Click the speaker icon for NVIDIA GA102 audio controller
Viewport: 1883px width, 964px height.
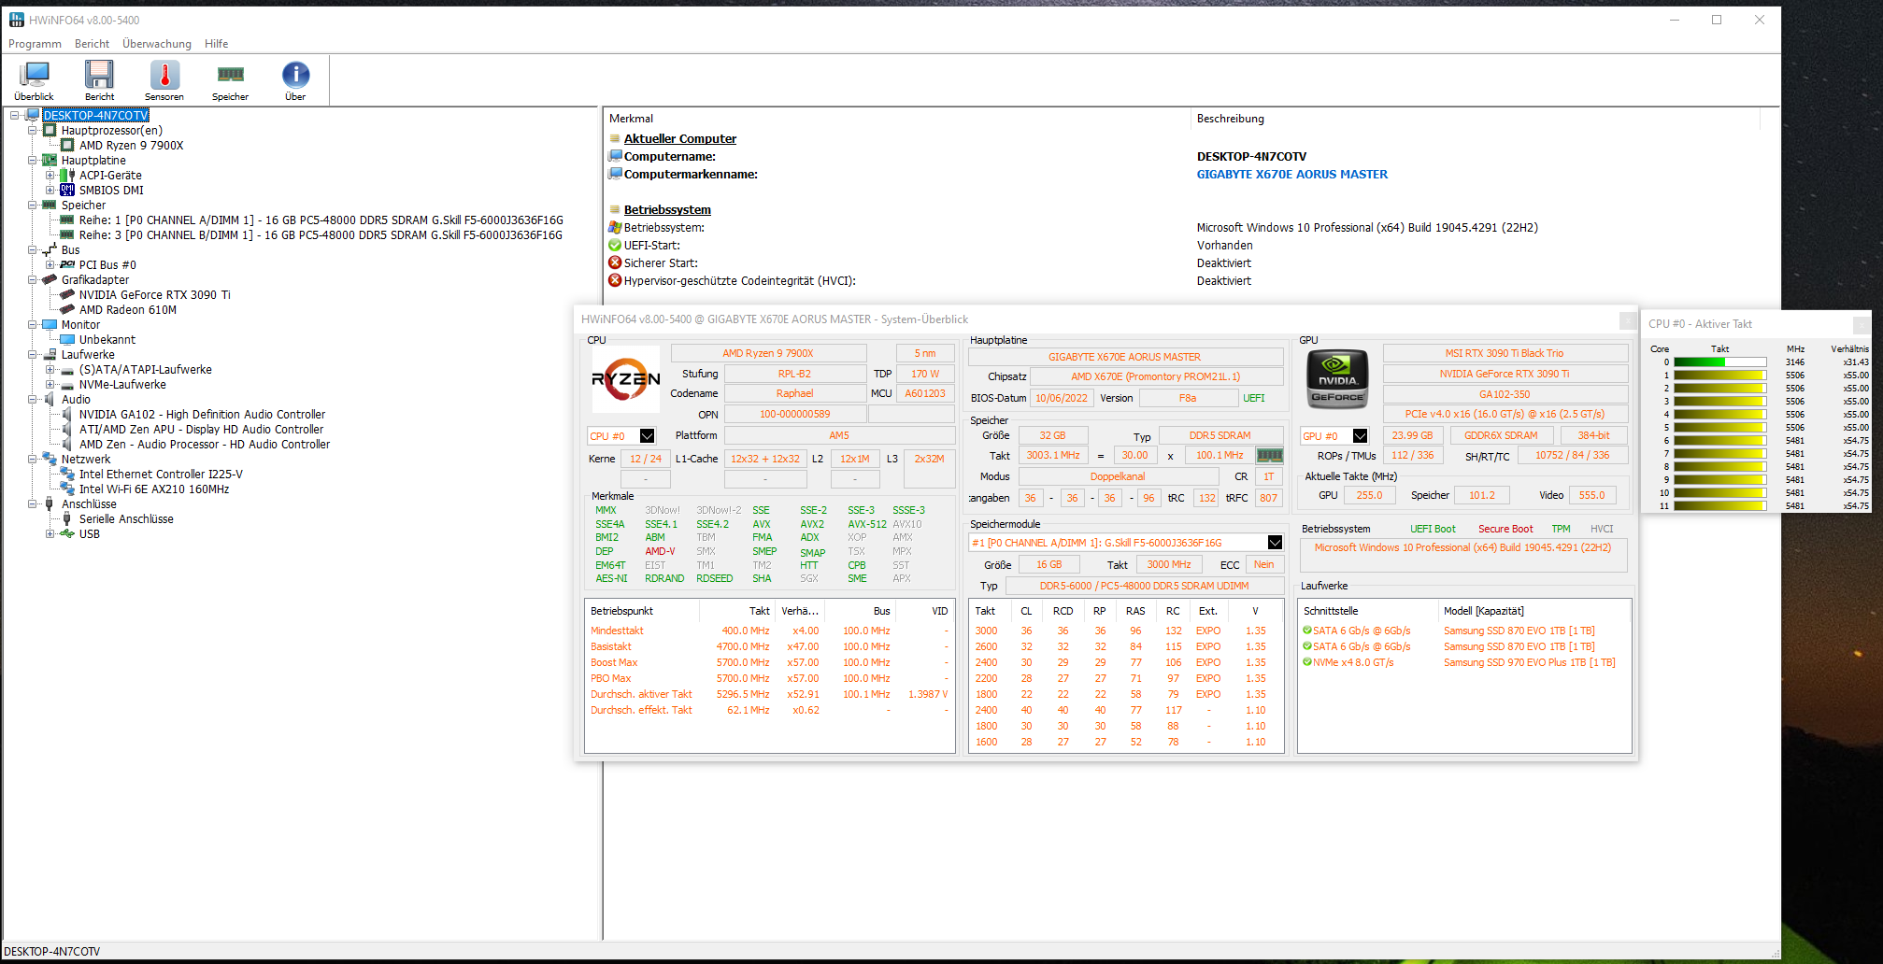pos(67,415)
